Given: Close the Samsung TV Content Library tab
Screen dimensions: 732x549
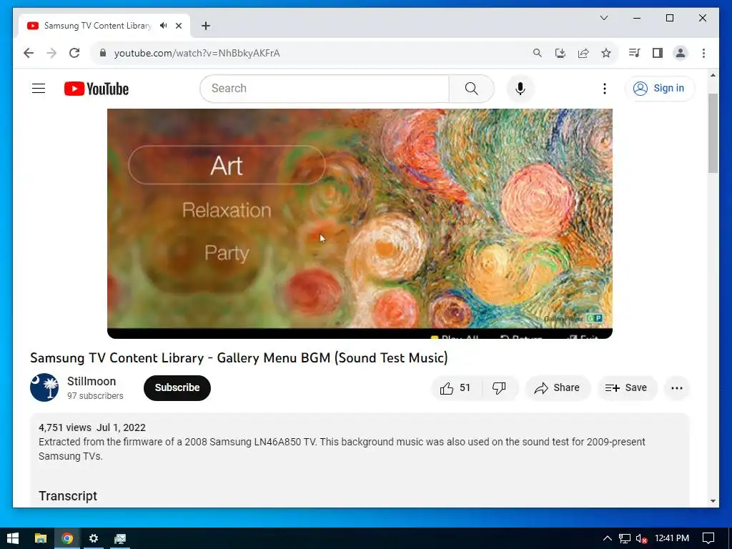Looking at the screenshot, I should (178, 26).
